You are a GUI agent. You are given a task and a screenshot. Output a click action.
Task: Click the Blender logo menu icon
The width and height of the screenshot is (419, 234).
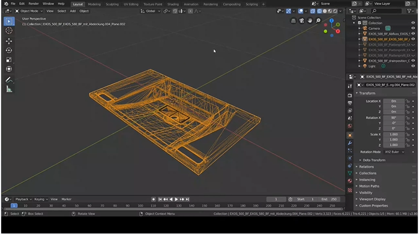6,4
